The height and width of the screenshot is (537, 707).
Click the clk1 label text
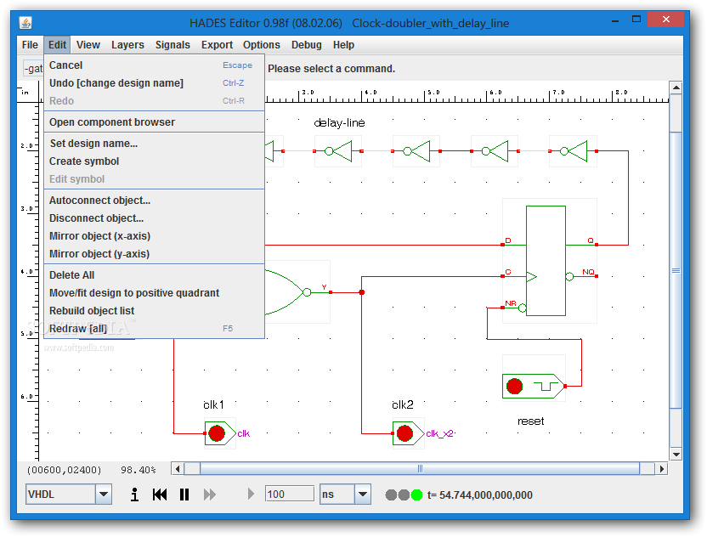[x=213, y=405]
